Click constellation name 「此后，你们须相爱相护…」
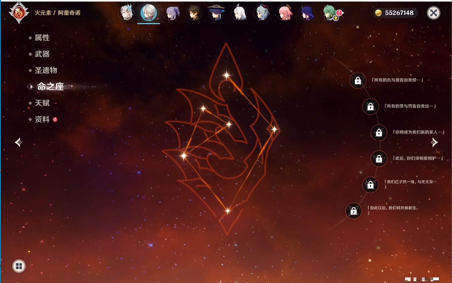452x283 pixels. (418, 158)
